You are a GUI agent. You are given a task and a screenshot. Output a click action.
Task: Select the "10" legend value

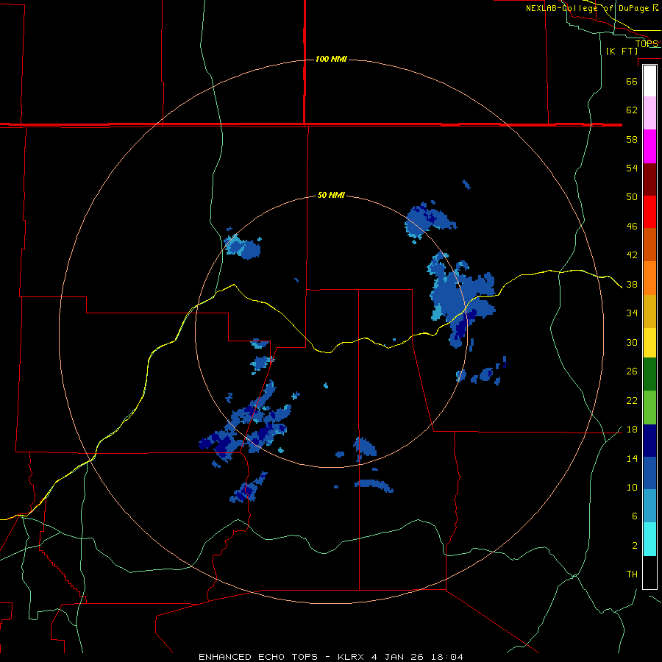pos(632,487)
